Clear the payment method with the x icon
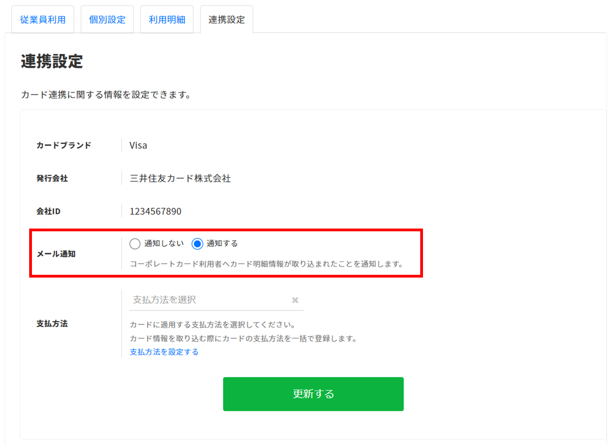Screen dimensions: 613x445 coord(295,300)
